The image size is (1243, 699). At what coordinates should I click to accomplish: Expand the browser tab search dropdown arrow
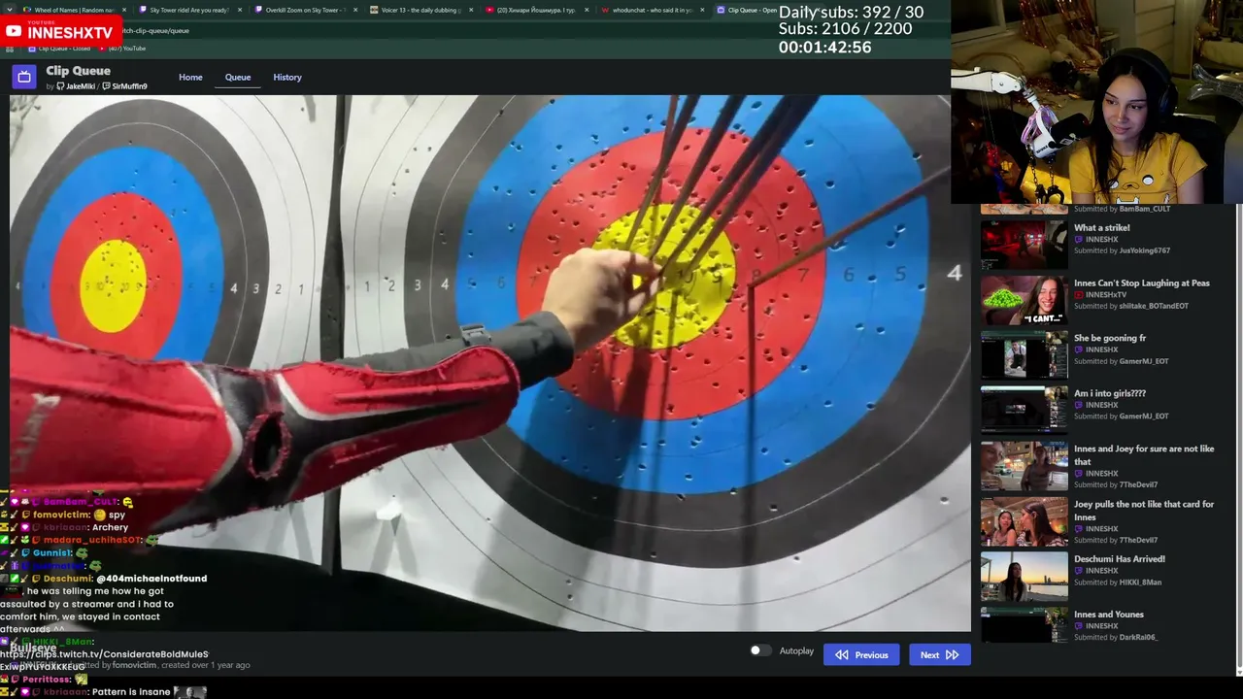click(x=10, y=10)
